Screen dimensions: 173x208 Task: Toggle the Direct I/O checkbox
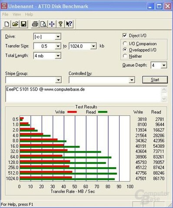[x=124, y=36]
